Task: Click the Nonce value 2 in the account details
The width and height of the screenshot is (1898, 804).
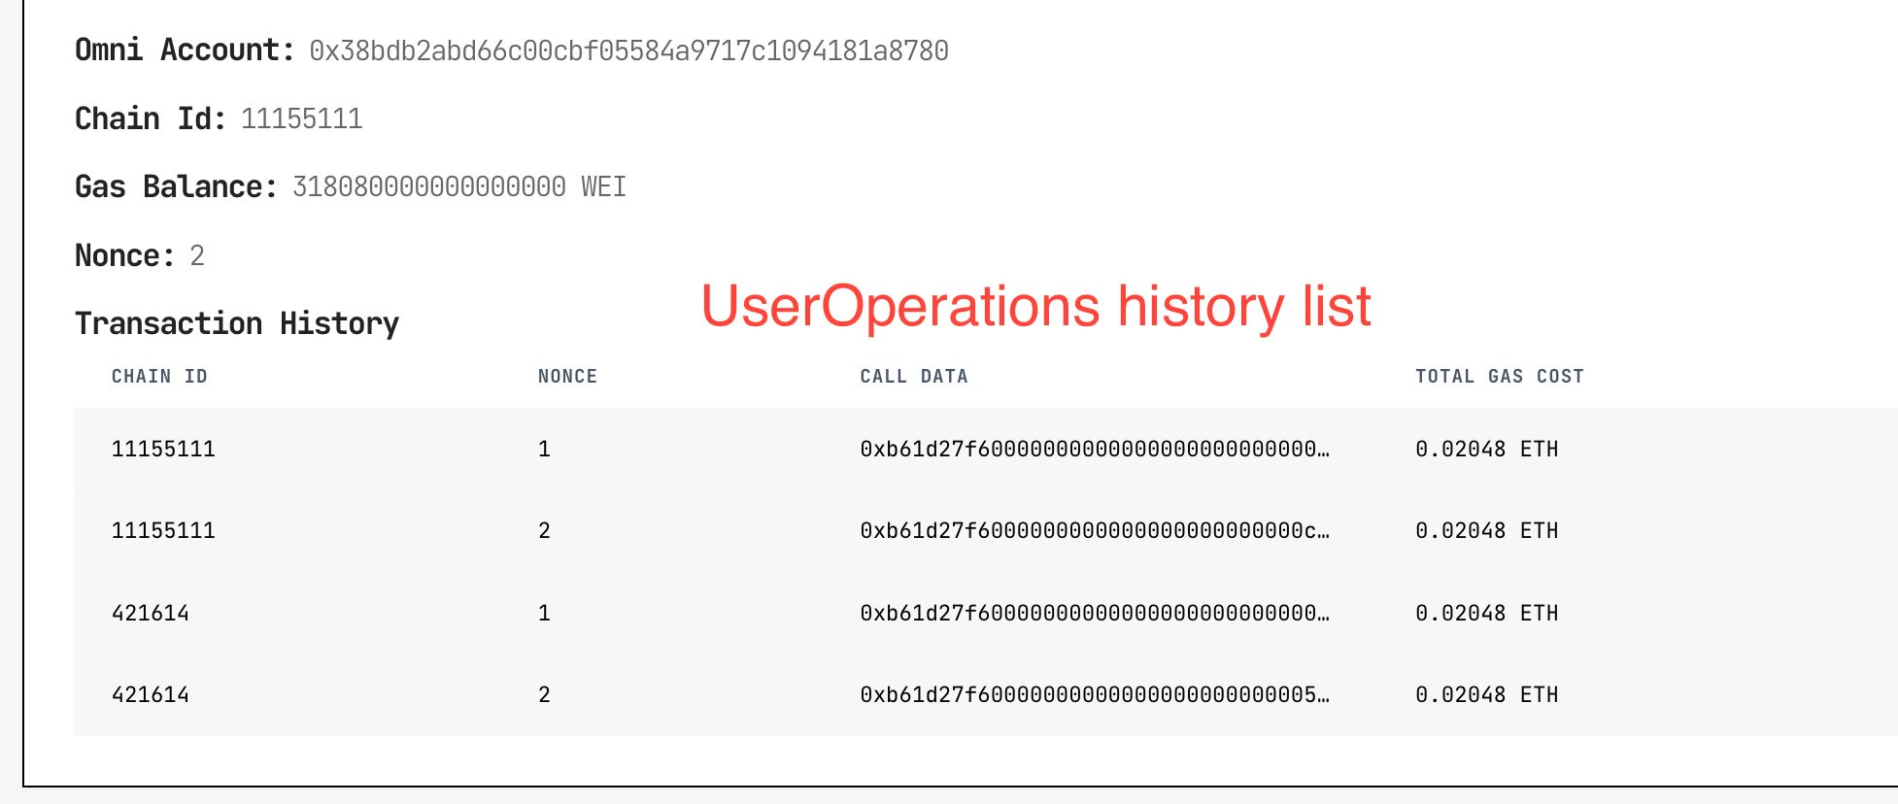Action: pos(197,255)
